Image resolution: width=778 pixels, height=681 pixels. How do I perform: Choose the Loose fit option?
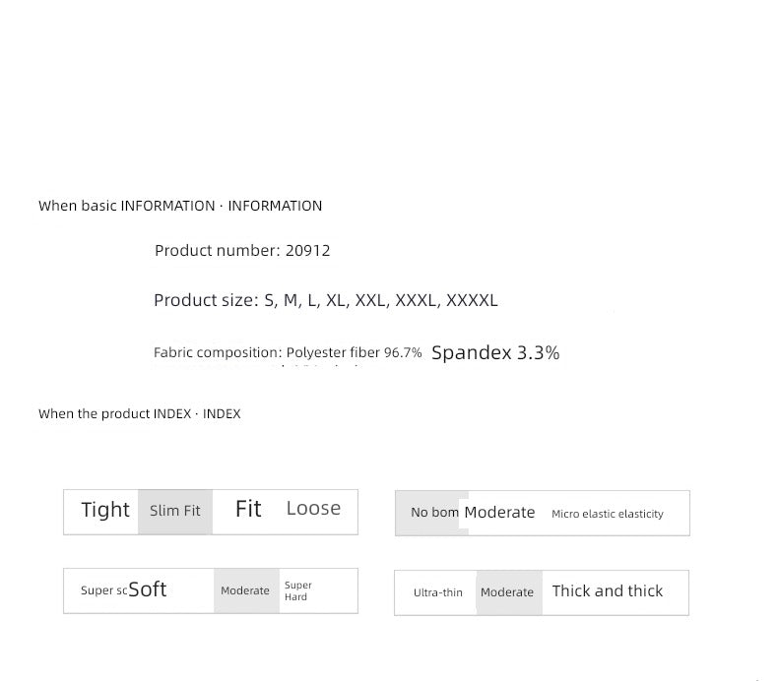coord(313,509)
